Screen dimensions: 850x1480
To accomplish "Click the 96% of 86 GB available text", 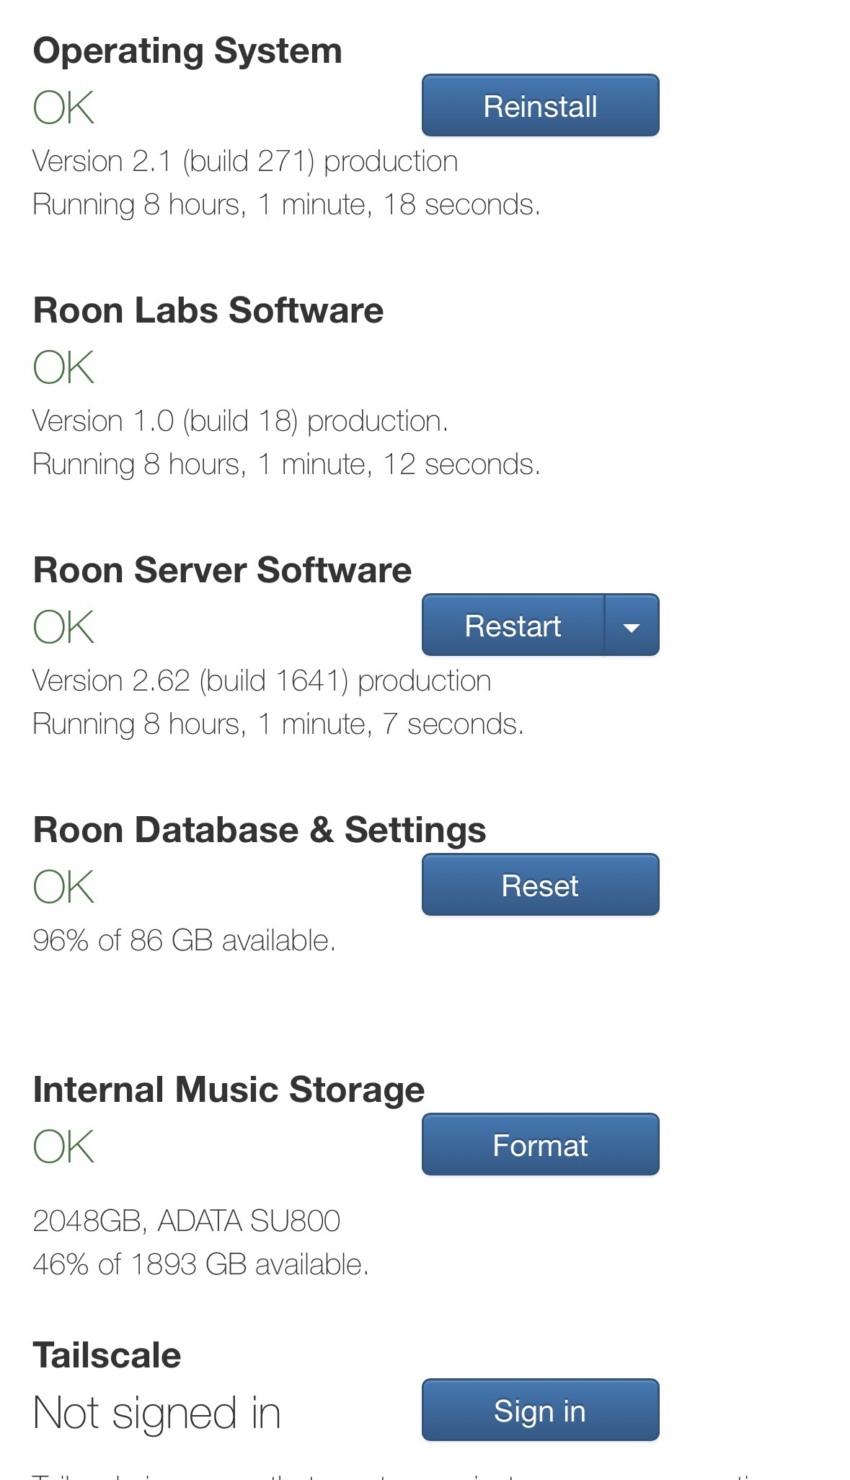I will click(184, 941).
